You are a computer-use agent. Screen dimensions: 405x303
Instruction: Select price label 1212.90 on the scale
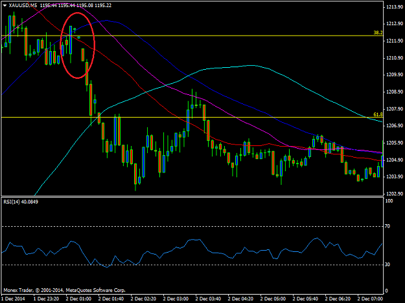tap(395, 24)
